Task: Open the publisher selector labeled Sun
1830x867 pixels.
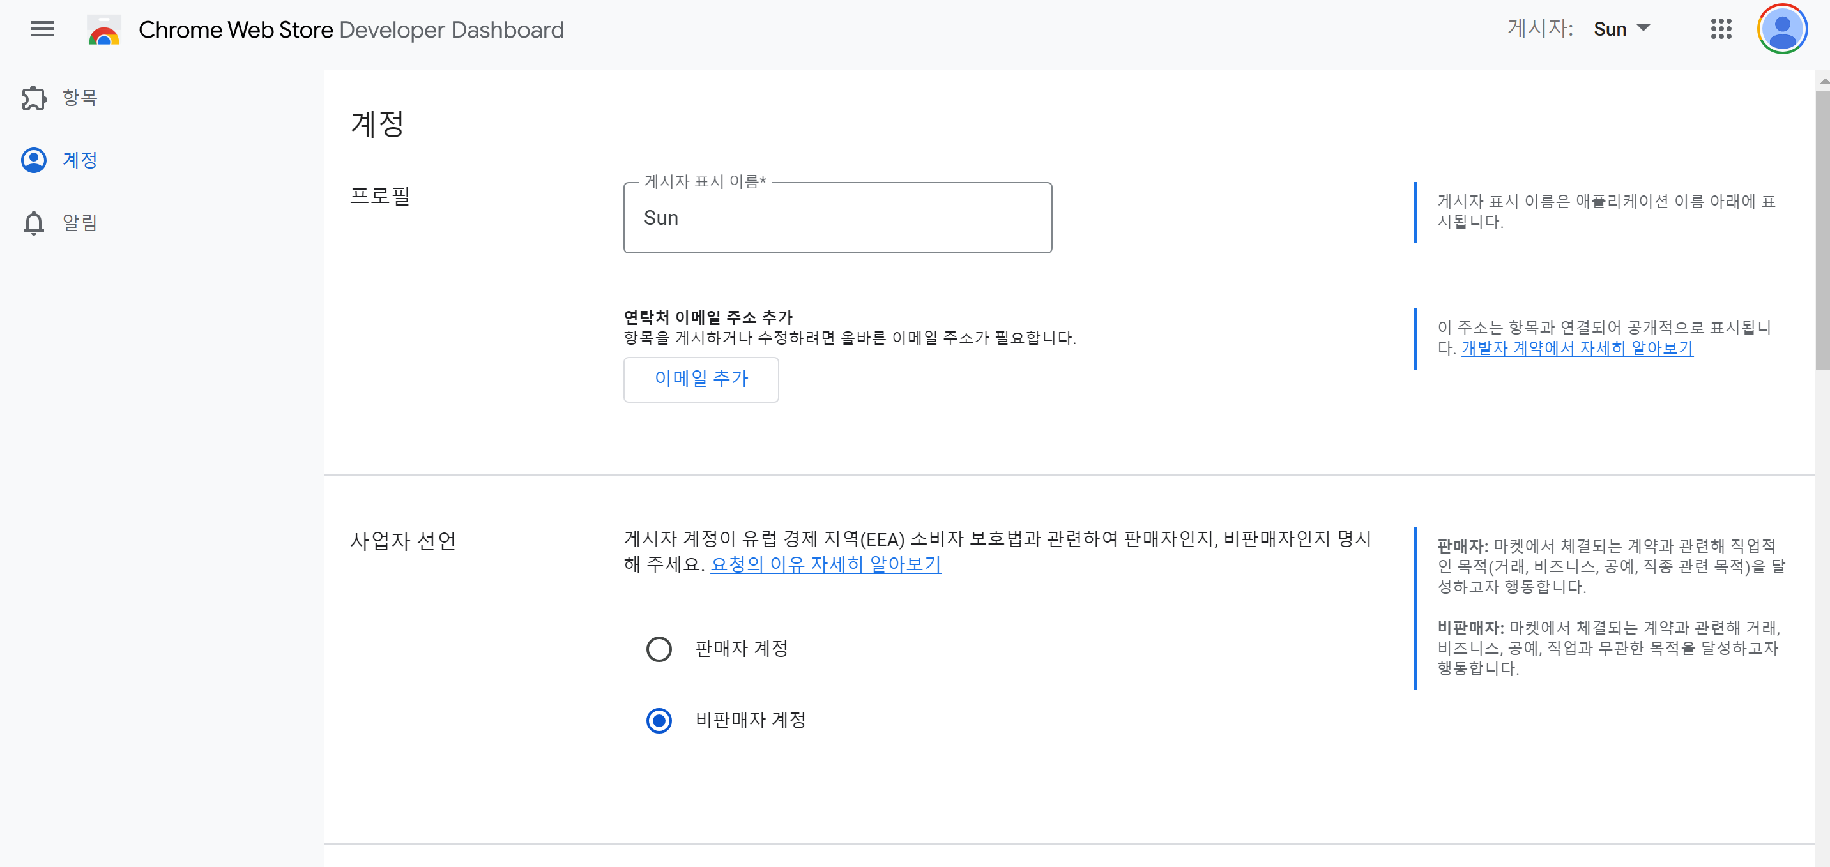Action: (x=1610, y=29)
